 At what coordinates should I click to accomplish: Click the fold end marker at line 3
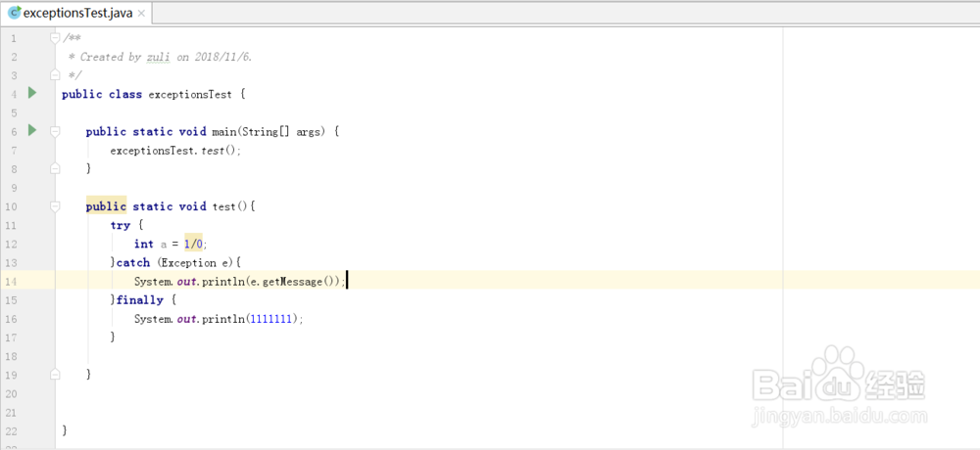coord(56,74)
